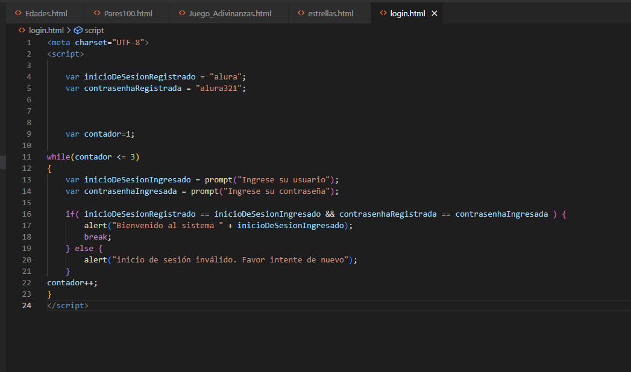The image size is (631, 372).
Task: Click the HTML icon on estrellas.html tab
Action: coord(301,13)
